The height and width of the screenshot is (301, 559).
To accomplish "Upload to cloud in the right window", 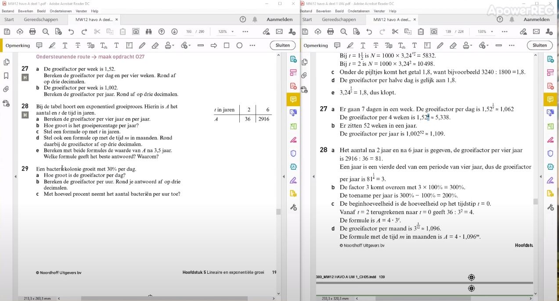I will coord(317,32).
